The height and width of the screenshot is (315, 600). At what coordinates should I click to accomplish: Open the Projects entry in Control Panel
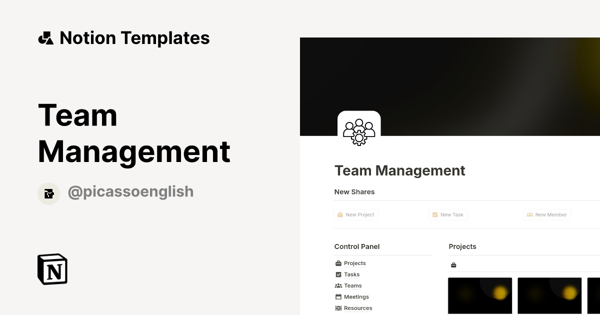tap(354, 263)
